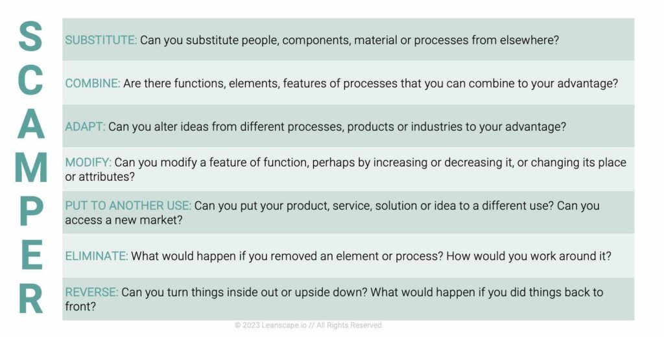Click the COMBINE heading label

pos(93,84)
